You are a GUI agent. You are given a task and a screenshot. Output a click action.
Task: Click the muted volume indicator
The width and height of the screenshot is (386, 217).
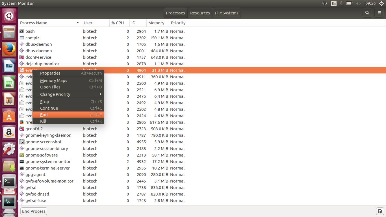click(x=359, y=3)
